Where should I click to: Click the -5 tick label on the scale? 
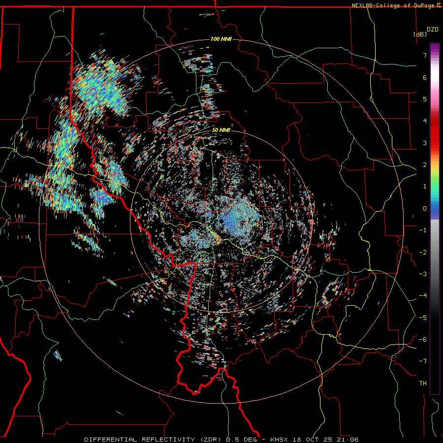pyautogui.click(x=423, y=318)
